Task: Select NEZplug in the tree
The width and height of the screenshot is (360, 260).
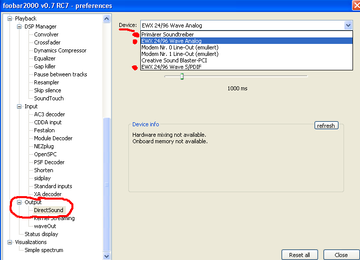Action: pos(43,146)
